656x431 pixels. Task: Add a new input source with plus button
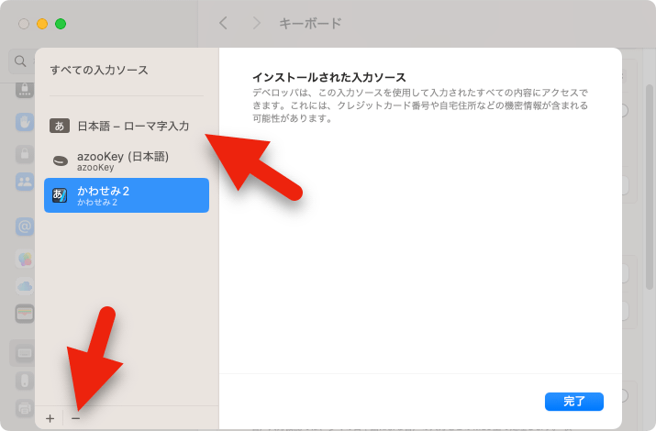(50, 418)
